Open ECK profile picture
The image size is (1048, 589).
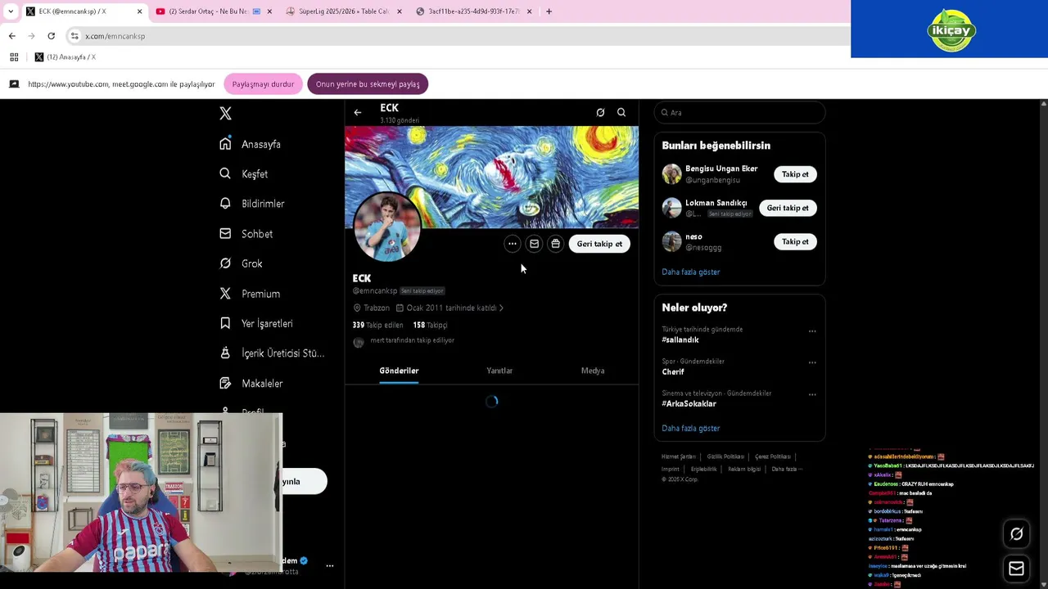point(386,227)
